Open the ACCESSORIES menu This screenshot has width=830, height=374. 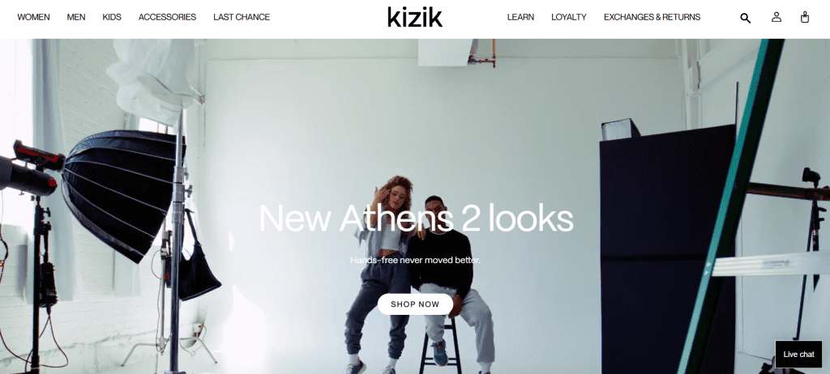pos(167,17)
